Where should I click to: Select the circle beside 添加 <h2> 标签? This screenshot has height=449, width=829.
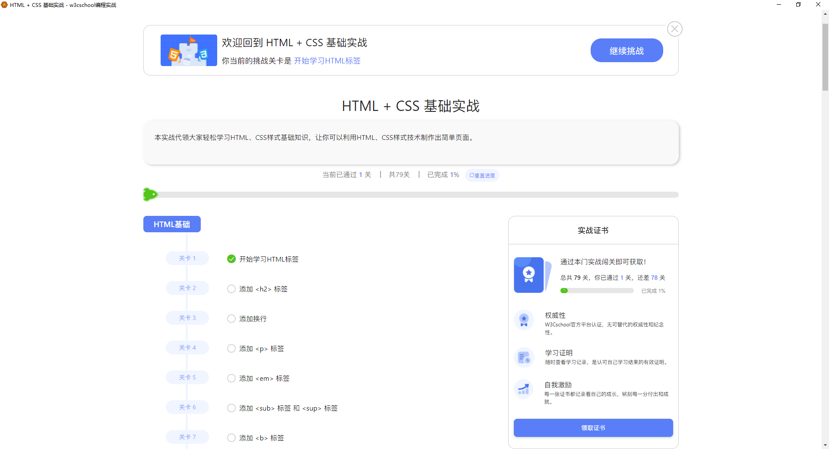pyautogui.click(x=231, y=289)
